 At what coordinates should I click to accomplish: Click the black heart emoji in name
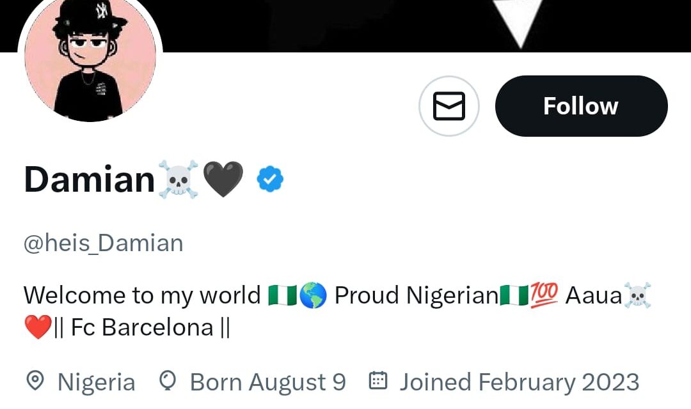click(223, 180)
